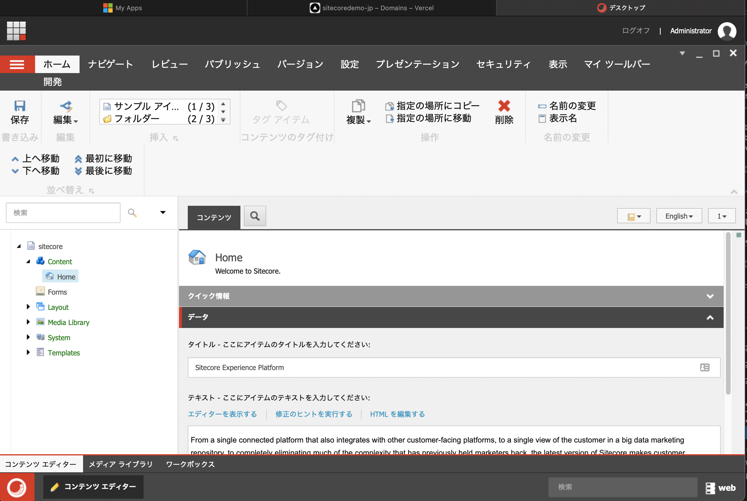
Task: Switch to プレゼンテーション ribbon tab
Action: (418, 64)
